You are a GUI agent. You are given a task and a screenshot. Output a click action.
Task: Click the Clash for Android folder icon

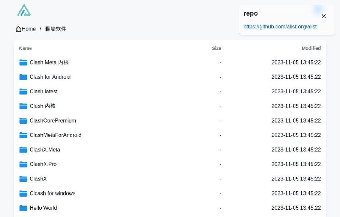[x=23, y=77]
